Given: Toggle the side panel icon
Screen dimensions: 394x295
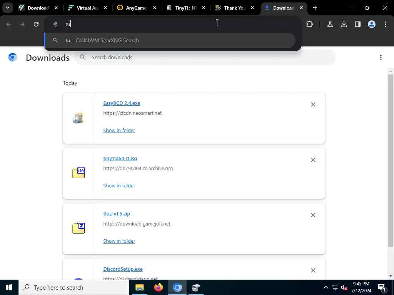Looking at the screenshot, I should 358,24.
